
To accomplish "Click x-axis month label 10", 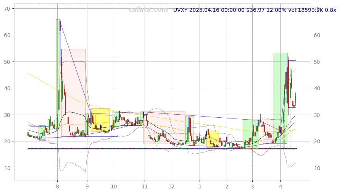I will pos(114,187).
